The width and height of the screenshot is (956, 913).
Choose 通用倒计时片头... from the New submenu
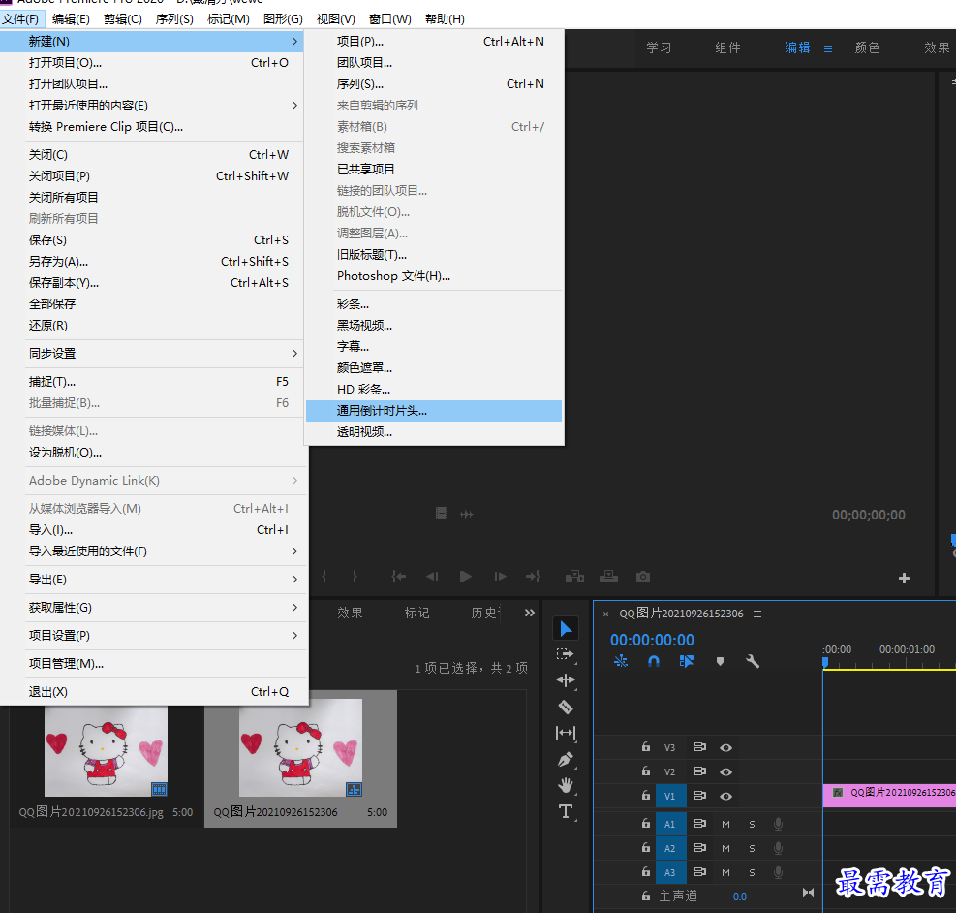434,410
